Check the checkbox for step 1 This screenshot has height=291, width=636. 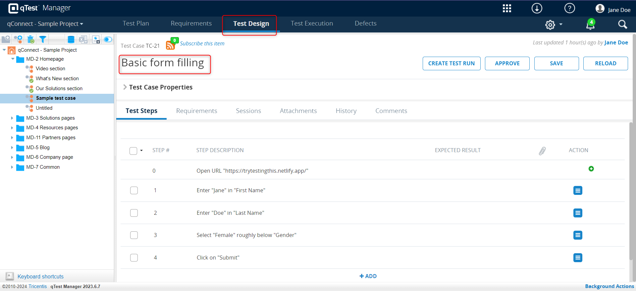click(x=134, y=190)
